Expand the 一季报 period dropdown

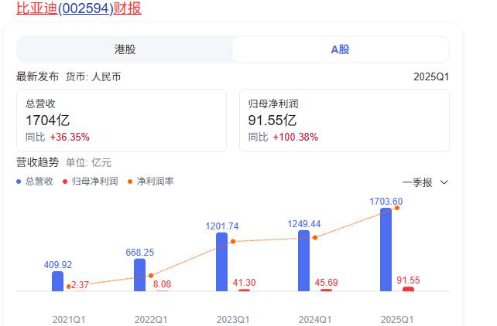click(x=425, y=182)
